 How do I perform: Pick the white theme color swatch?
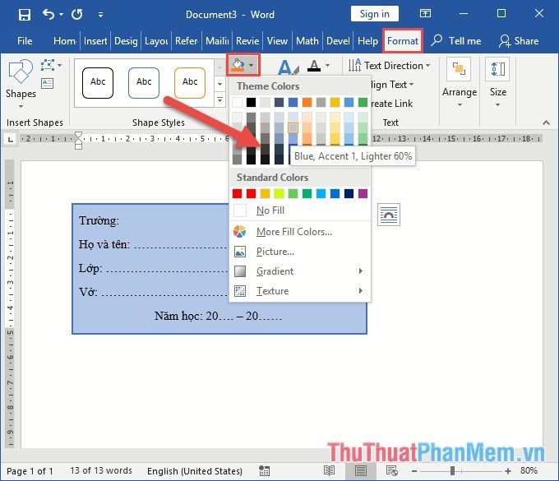coord(237,102)
